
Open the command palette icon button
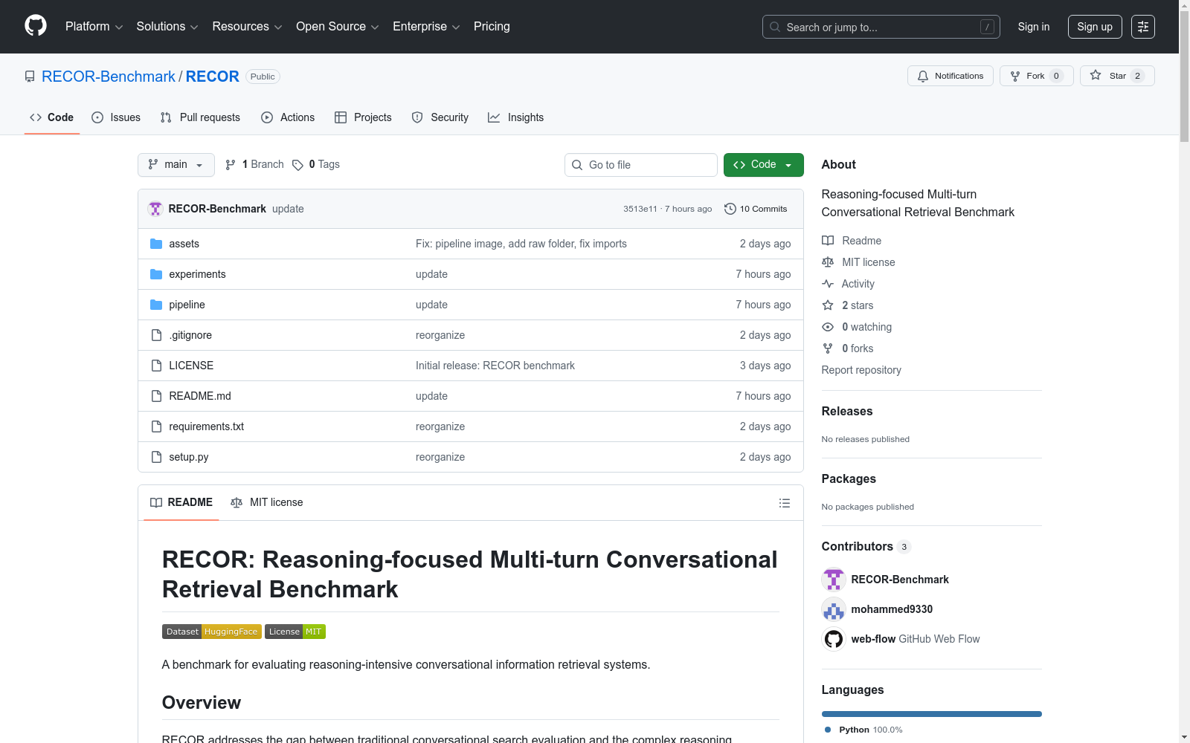pyautogui.click(x=1143, y=27)
